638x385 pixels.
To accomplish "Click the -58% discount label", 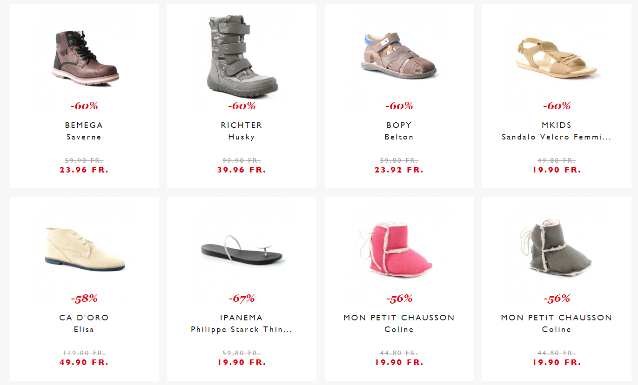I will pos(84,299).
